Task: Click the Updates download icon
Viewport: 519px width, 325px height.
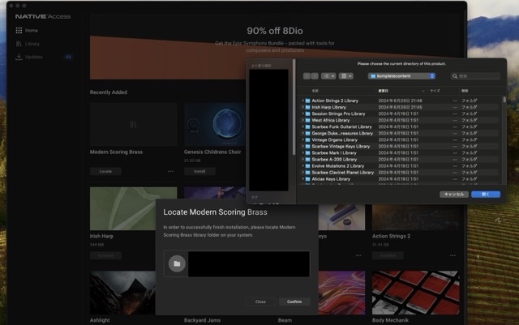Action: 19,57
